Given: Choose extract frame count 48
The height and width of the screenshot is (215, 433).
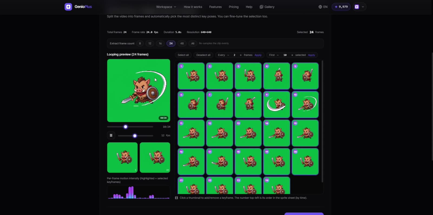Looking at the screenshot, I should pos(182,43).
